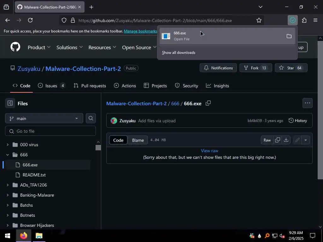Open the Firefox application menu
The image size is (323, 242).
pos(315,20)
